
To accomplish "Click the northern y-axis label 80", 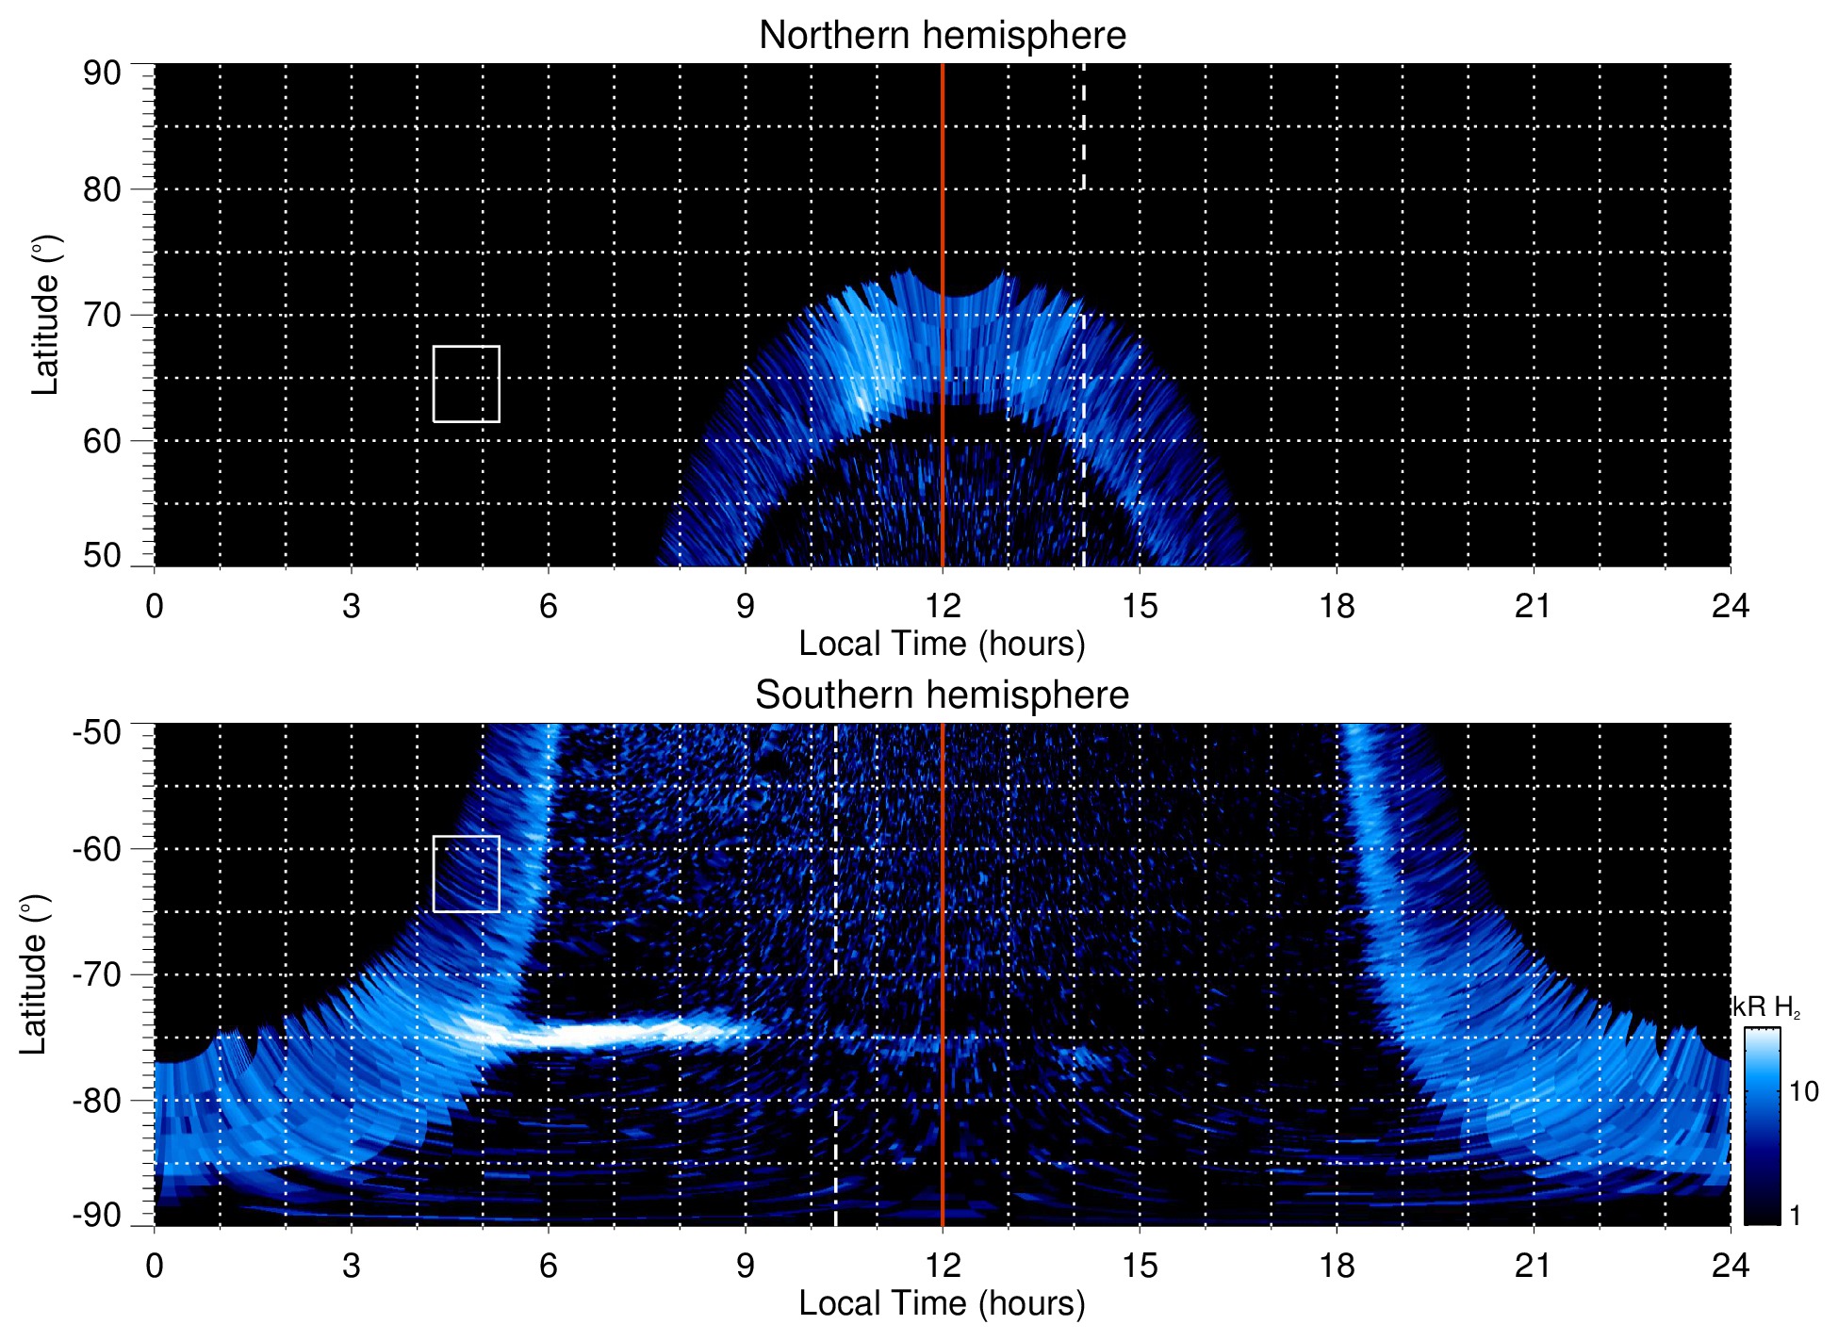I will coord(103,189).
